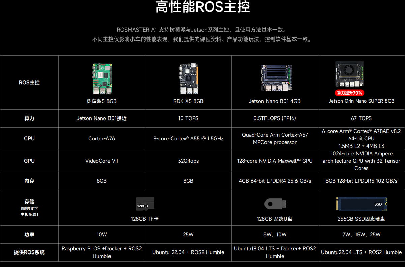
Task: Select the 树莓派5 8GB label
Action: point(101,101)
